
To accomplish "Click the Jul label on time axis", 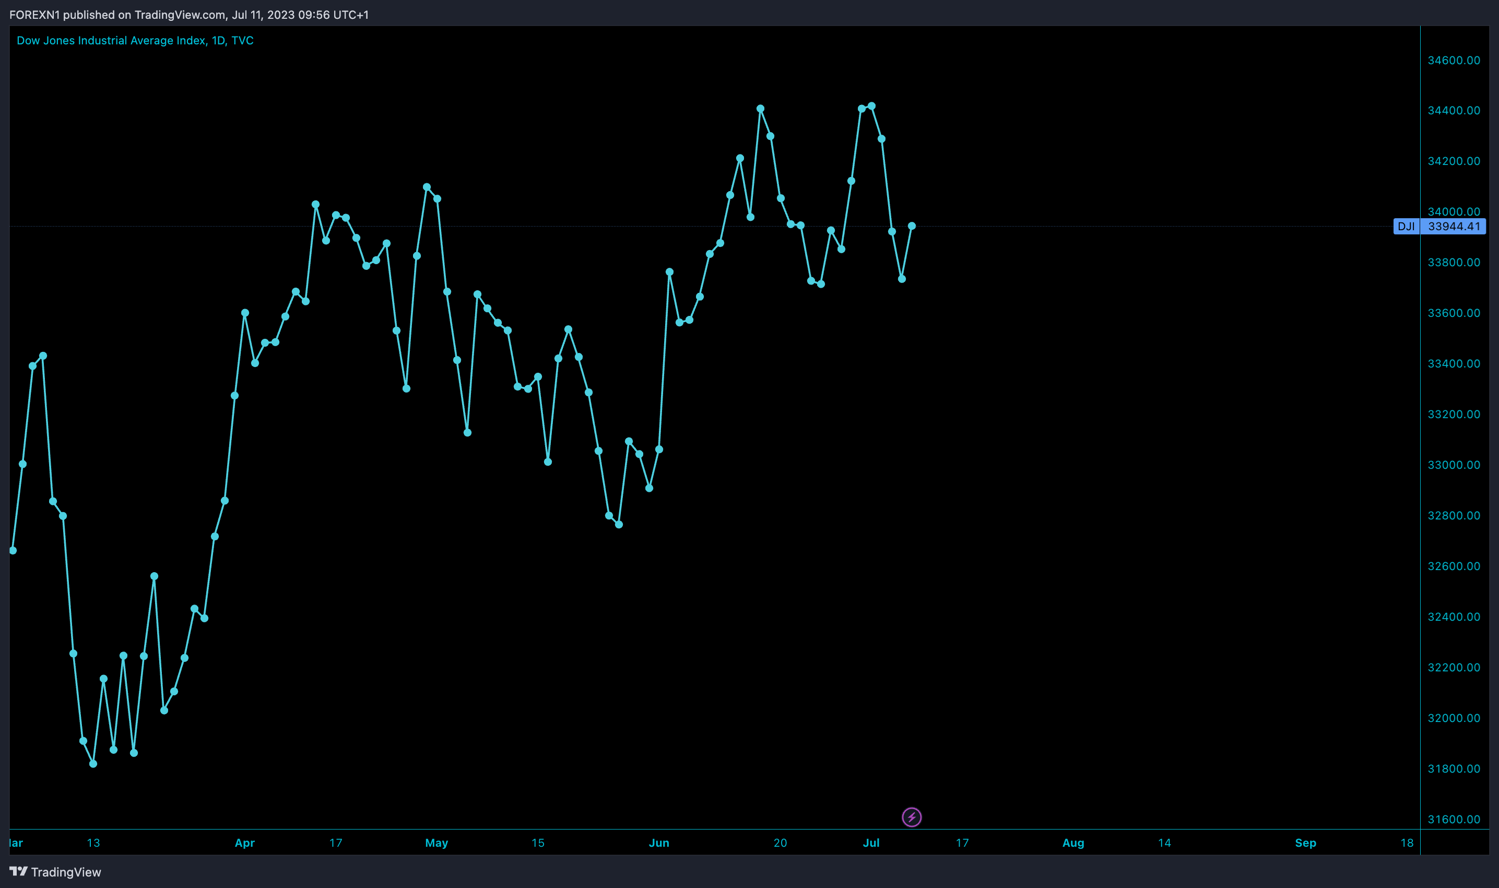I will click(871, 843).
